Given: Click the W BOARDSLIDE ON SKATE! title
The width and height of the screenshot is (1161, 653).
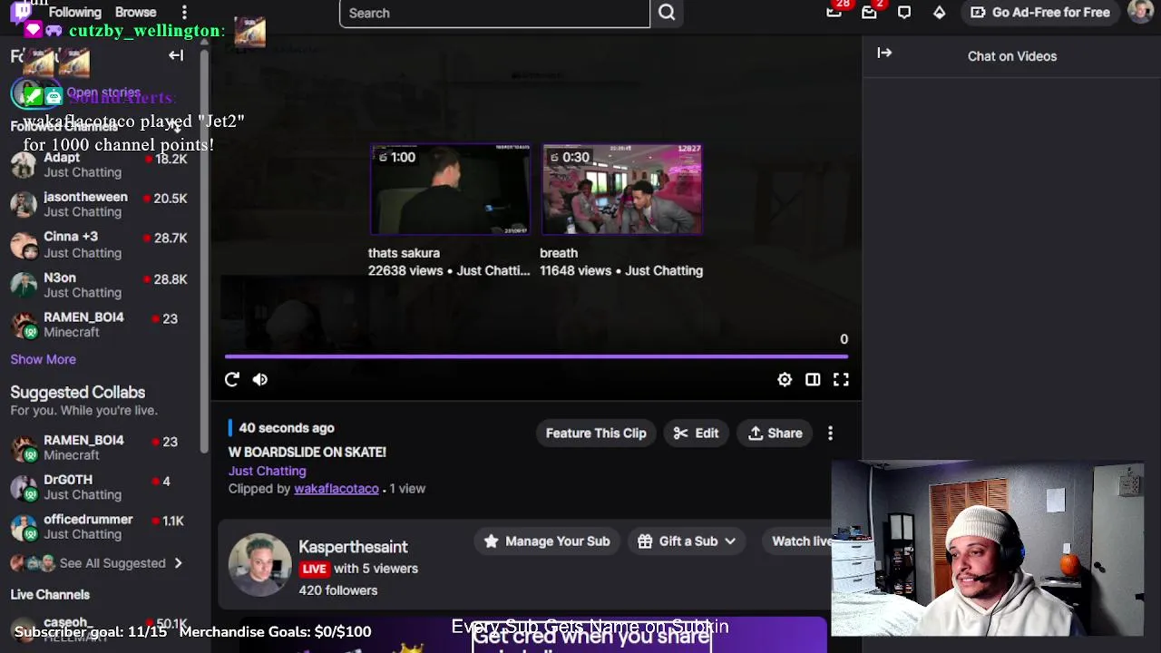Looking at the screenshot, I should [x=307, y=452].
